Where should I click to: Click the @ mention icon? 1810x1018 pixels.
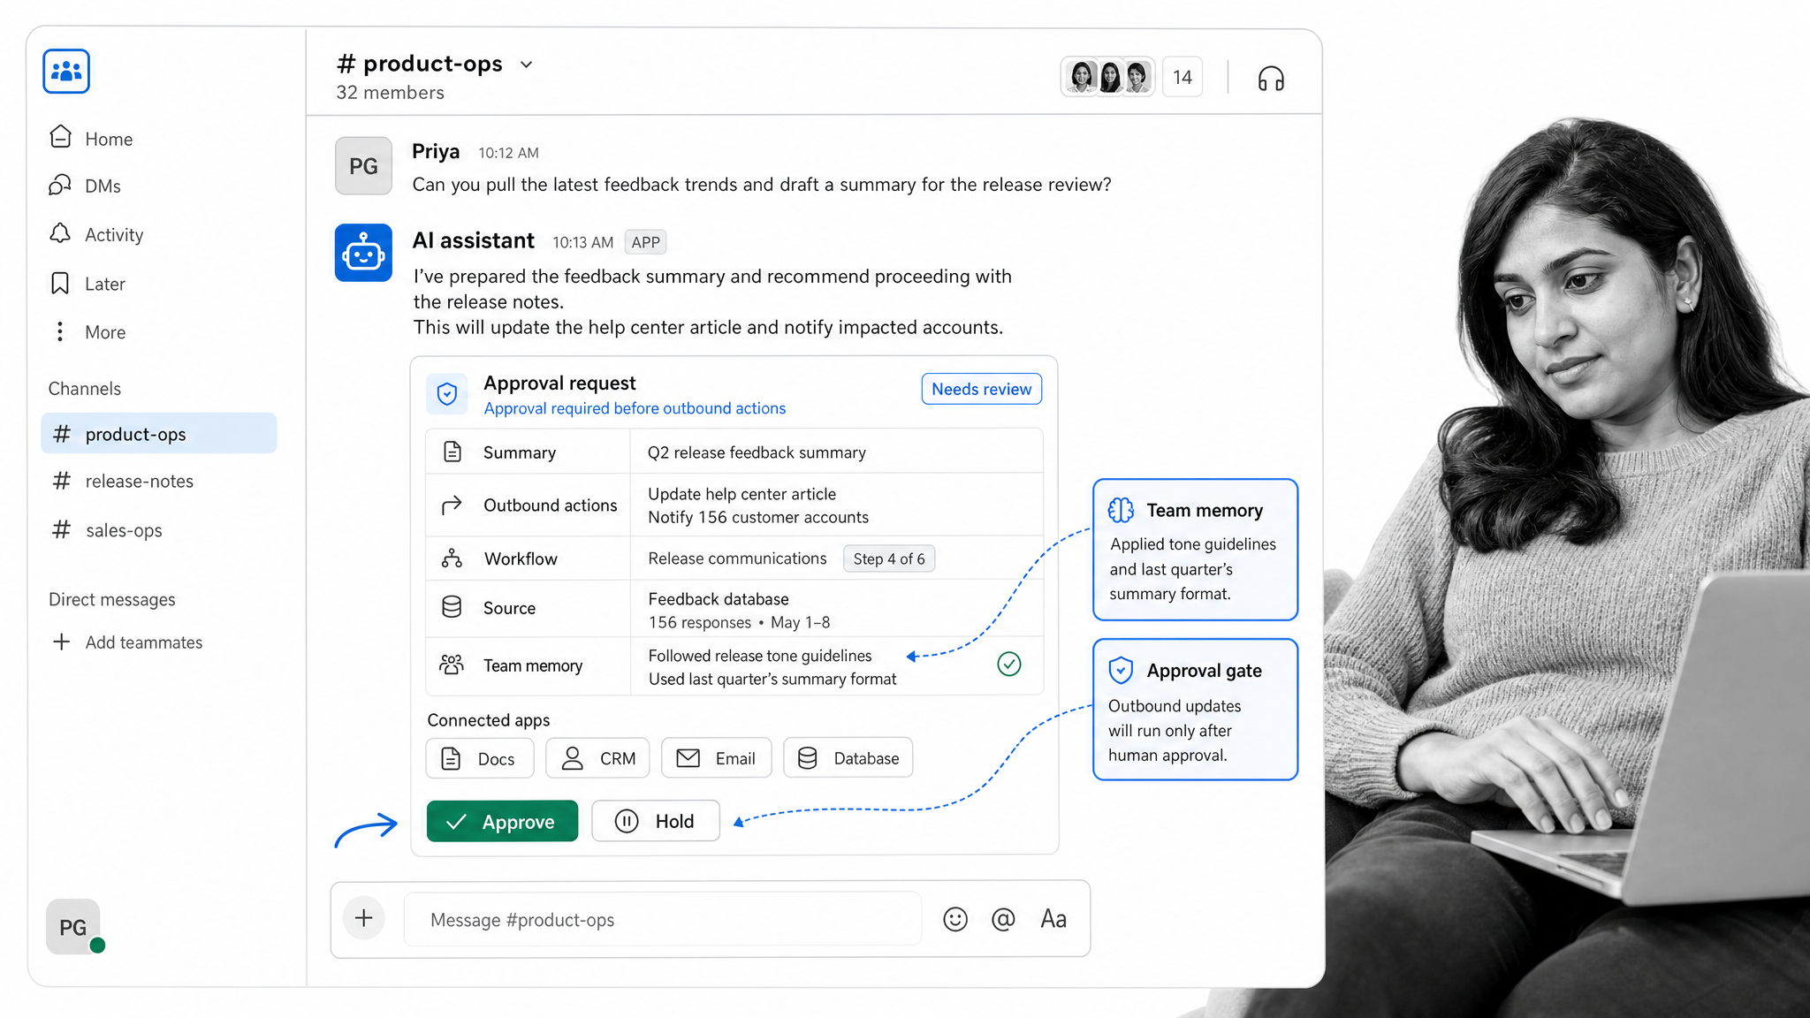click(1003, 919)
